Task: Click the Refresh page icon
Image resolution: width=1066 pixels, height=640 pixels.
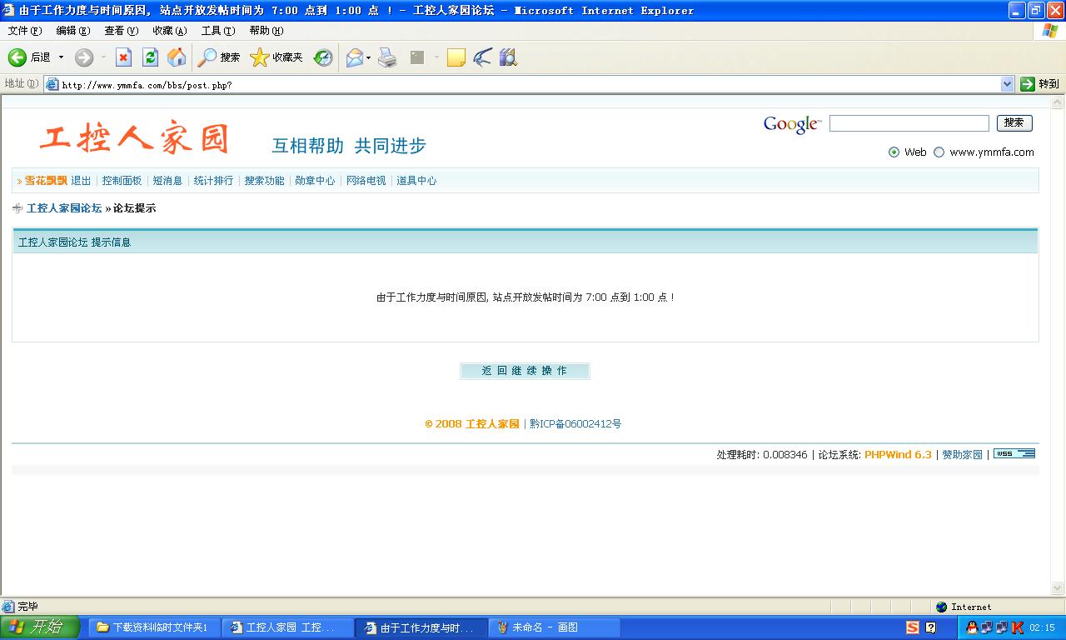Action: [150, 57]
